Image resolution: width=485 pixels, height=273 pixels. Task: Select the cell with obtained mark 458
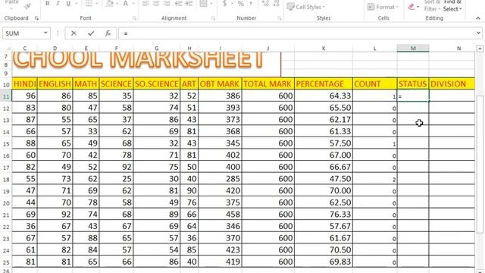coord(220,214)
